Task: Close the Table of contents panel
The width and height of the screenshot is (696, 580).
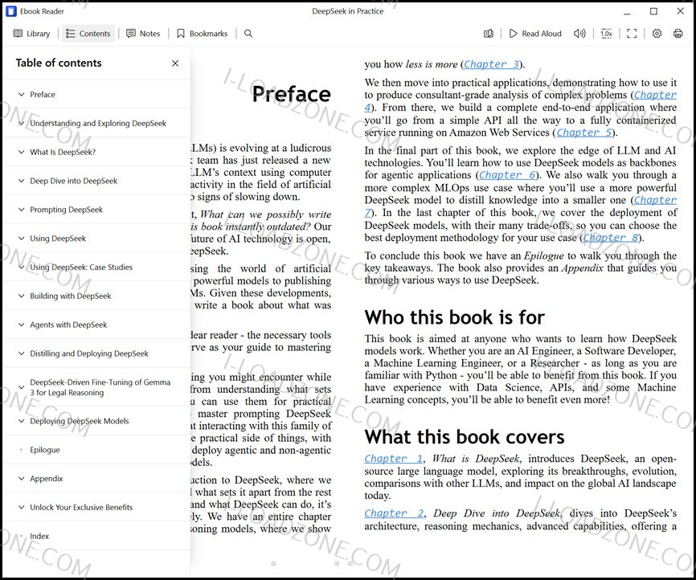Action: coord(175,63)
